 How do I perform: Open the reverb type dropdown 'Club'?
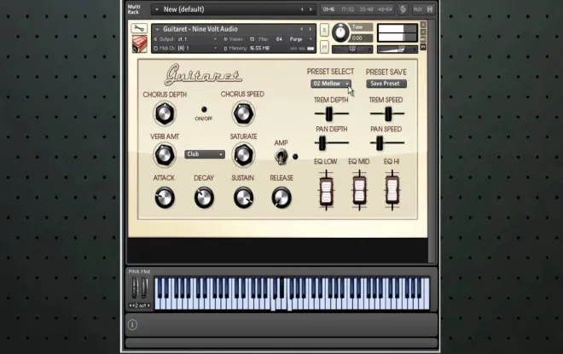point(205,154)
